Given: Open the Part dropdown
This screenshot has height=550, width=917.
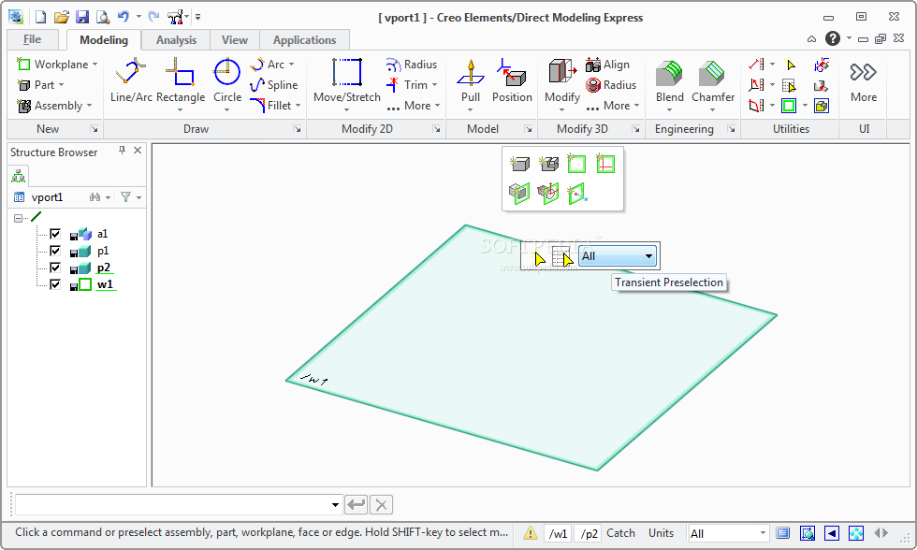Looking at the screenshot, I should 61,85.
